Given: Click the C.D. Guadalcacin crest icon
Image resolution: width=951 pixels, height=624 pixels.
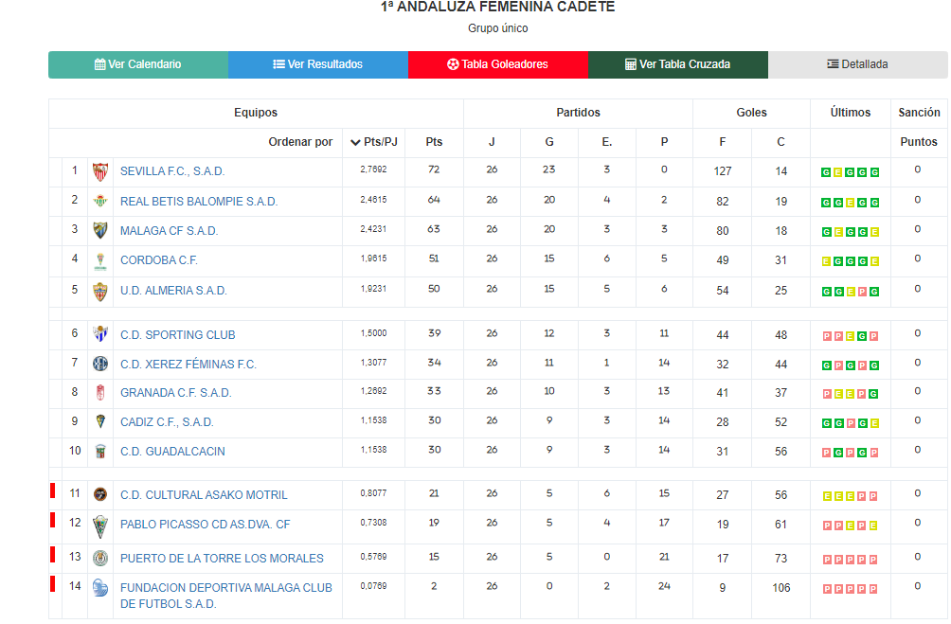Looking at the screenshot, I should point(100,451).
